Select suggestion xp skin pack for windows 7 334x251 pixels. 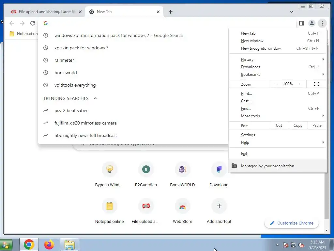tap(133, 48)
